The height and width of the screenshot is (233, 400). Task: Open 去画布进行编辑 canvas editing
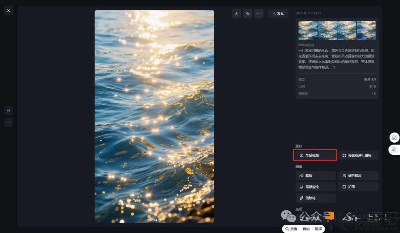(x=358, y=155)
